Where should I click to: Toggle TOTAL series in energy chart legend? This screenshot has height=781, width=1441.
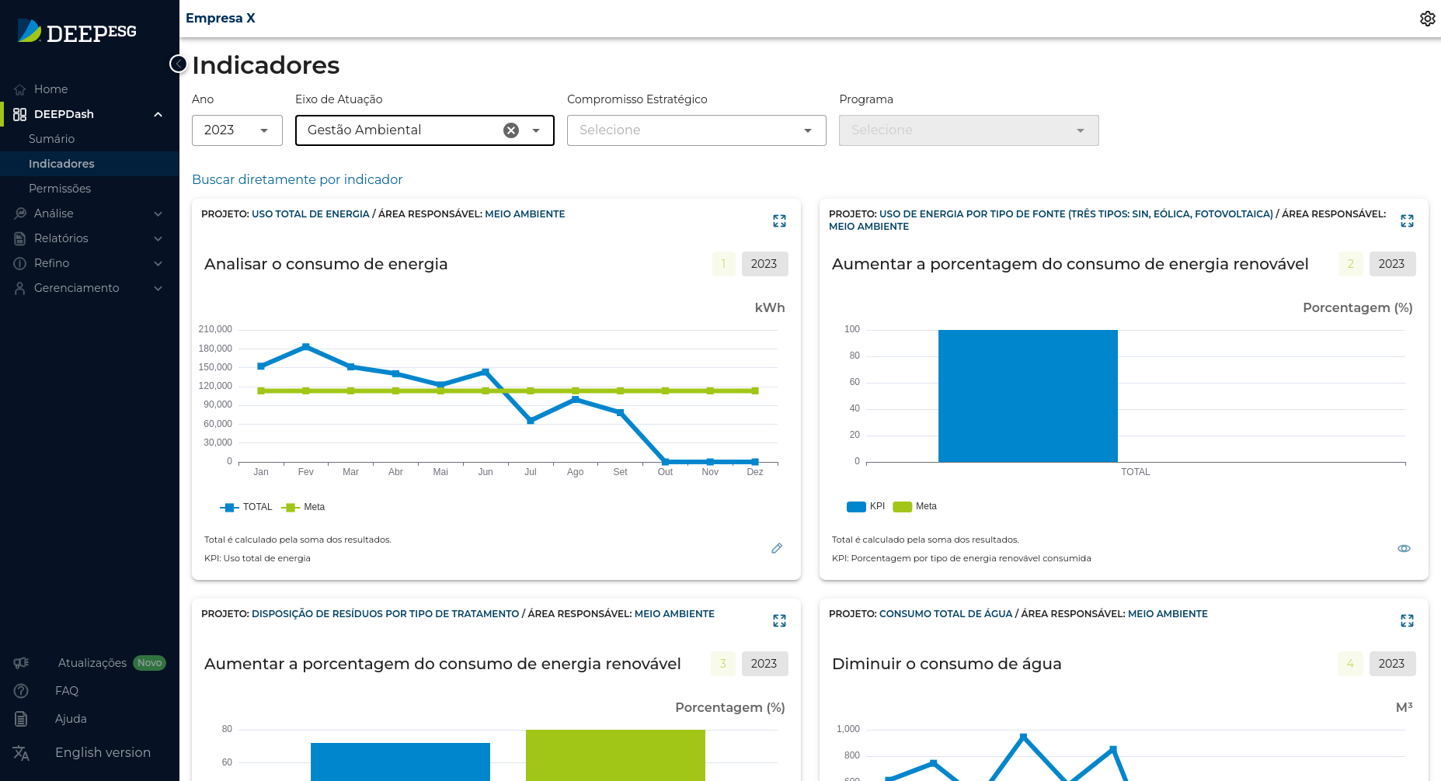[x=247, y=507]
